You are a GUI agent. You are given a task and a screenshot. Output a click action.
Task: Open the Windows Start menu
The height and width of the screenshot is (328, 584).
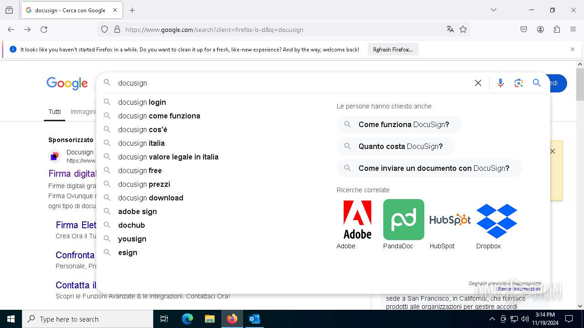11,319
